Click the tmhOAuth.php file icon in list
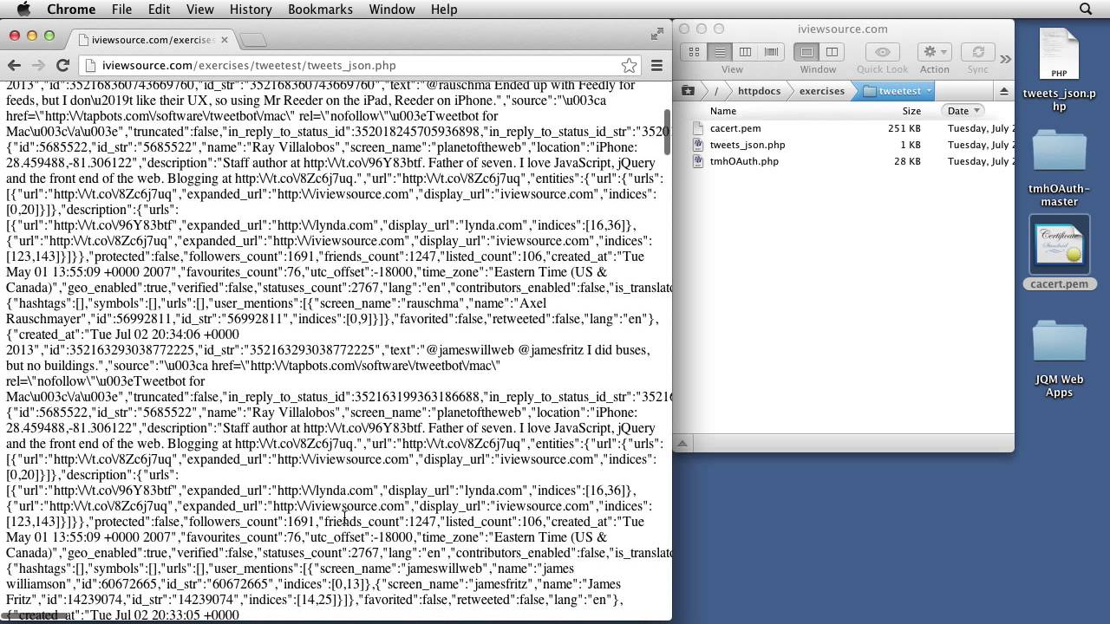Image resolution: width=1110 pixels, height=624 pixels. point(698,161)
